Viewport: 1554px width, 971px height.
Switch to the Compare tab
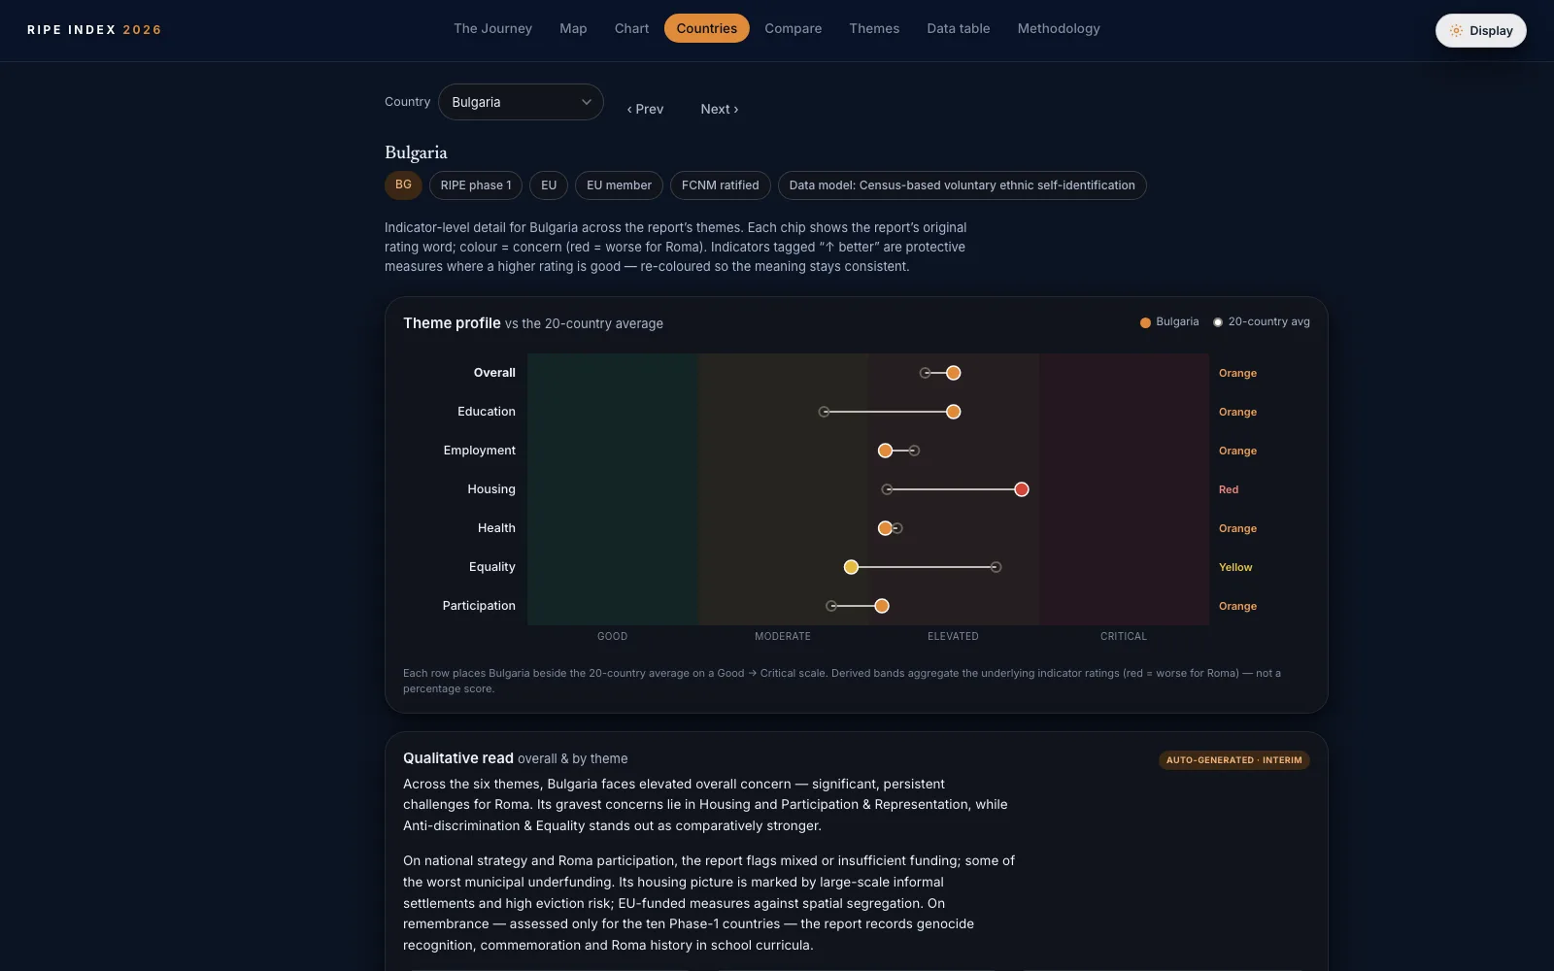click(x=793, y=28)
